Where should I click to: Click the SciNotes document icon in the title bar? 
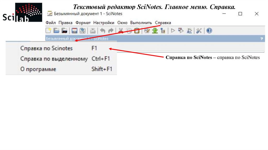tap(50, 14)
